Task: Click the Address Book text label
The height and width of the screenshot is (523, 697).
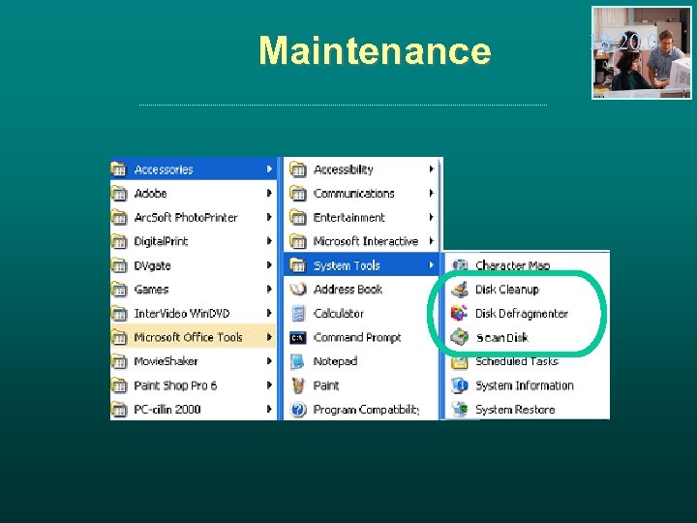Action: coord(348,290)
